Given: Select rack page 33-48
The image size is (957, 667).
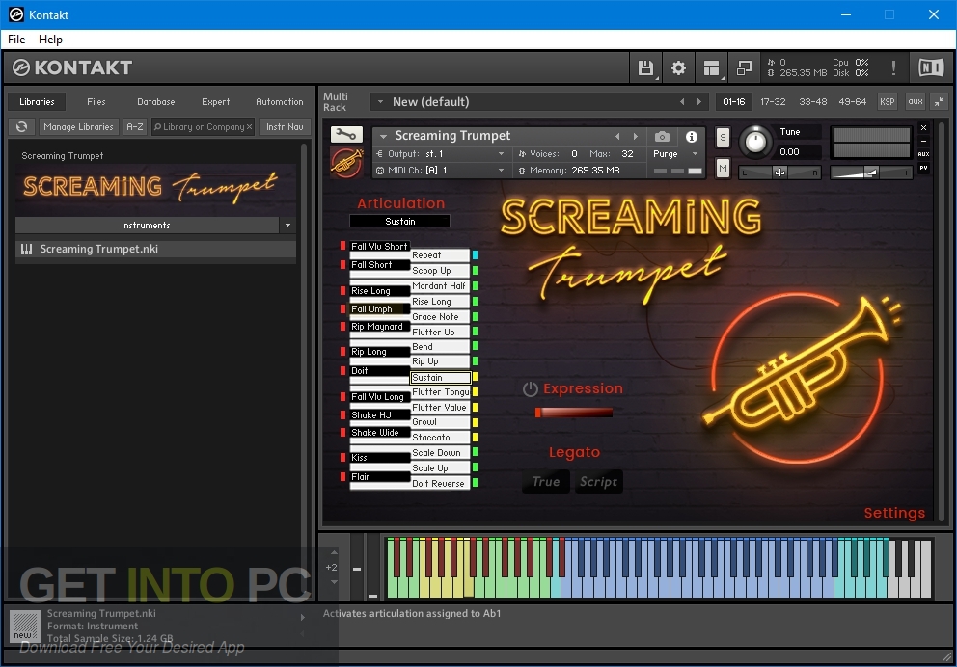Looking at the screenshot, I should [813, 102].
